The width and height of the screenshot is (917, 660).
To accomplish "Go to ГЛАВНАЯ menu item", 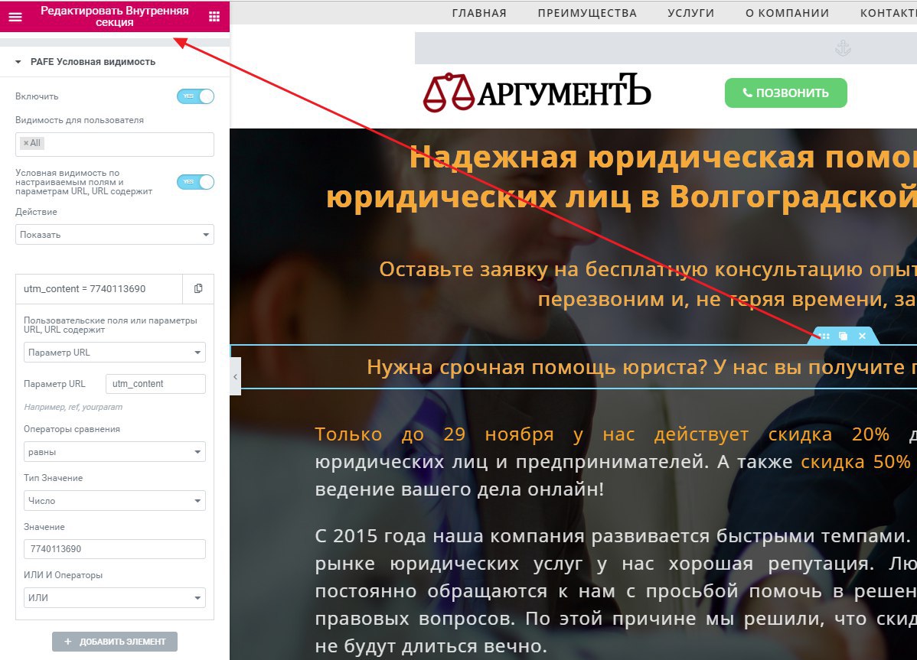I will (479, 13).
